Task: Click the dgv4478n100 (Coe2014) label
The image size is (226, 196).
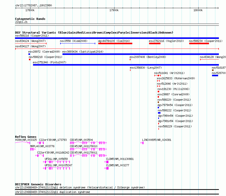Action: point(114,41)
